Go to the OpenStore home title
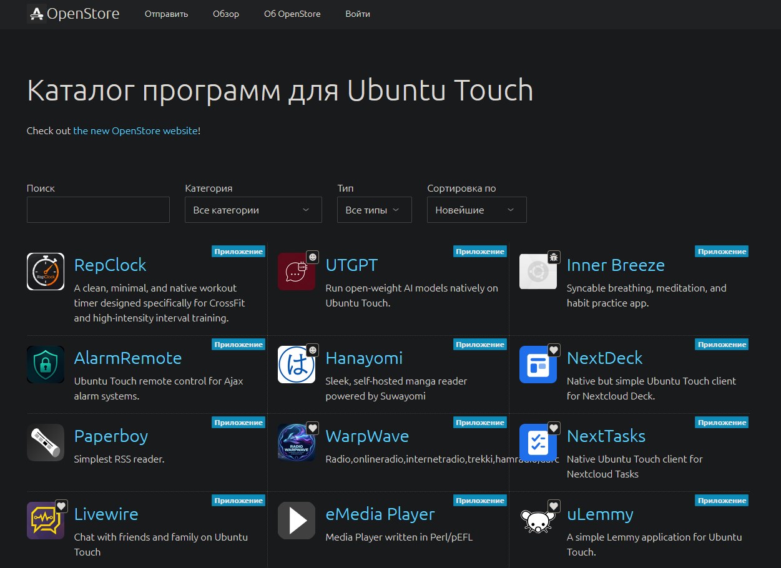Viewport: 781px width, 568px height. 83,13
